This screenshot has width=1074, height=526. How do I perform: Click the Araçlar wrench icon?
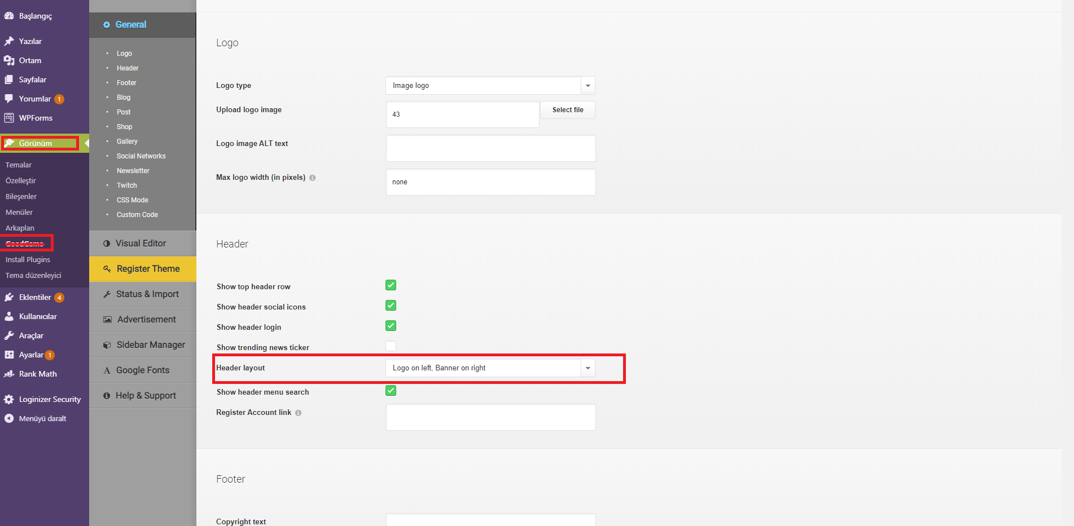(9, 335)
